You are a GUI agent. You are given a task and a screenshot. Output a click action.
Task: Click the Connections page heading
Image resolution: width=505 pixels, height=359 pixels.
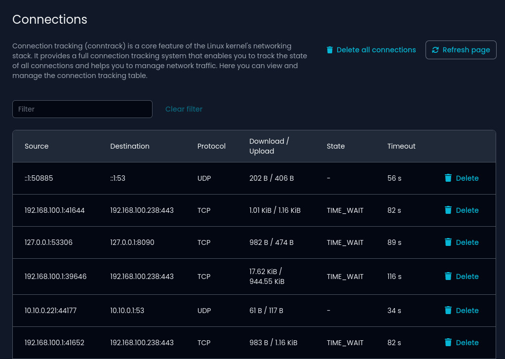pyautogui.click(x=49, y=19)
